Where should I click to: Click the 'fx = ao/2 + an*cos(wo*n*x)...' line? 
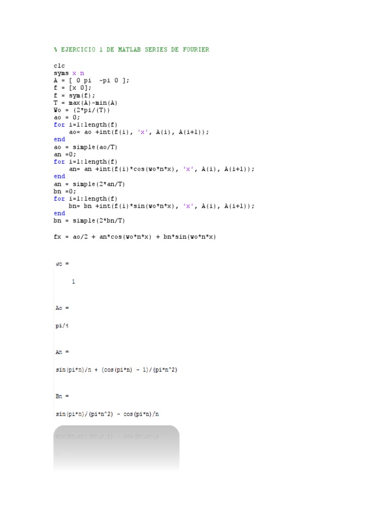pyautogui.click(x=135, y=237)
